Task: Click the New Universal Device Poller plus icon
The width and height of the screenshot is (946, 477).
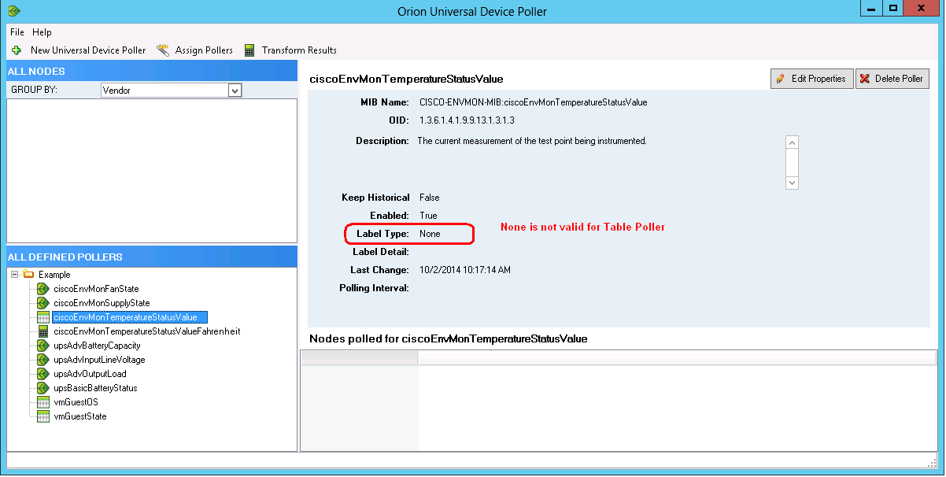Action: [x=16, y=50]
